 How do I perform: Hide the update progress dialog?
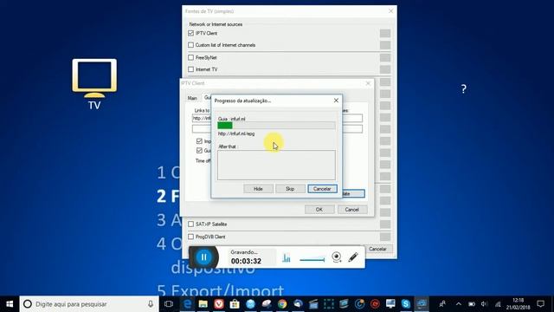point(258,189)
